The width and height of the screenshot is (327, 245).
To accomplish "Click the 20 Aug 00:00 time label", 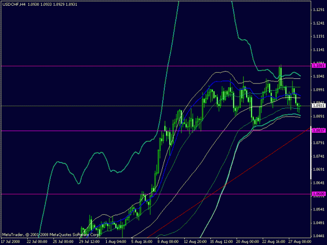I will point(247,241).
